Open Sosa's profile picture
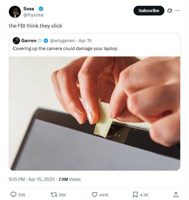 (x=15, y=12)
